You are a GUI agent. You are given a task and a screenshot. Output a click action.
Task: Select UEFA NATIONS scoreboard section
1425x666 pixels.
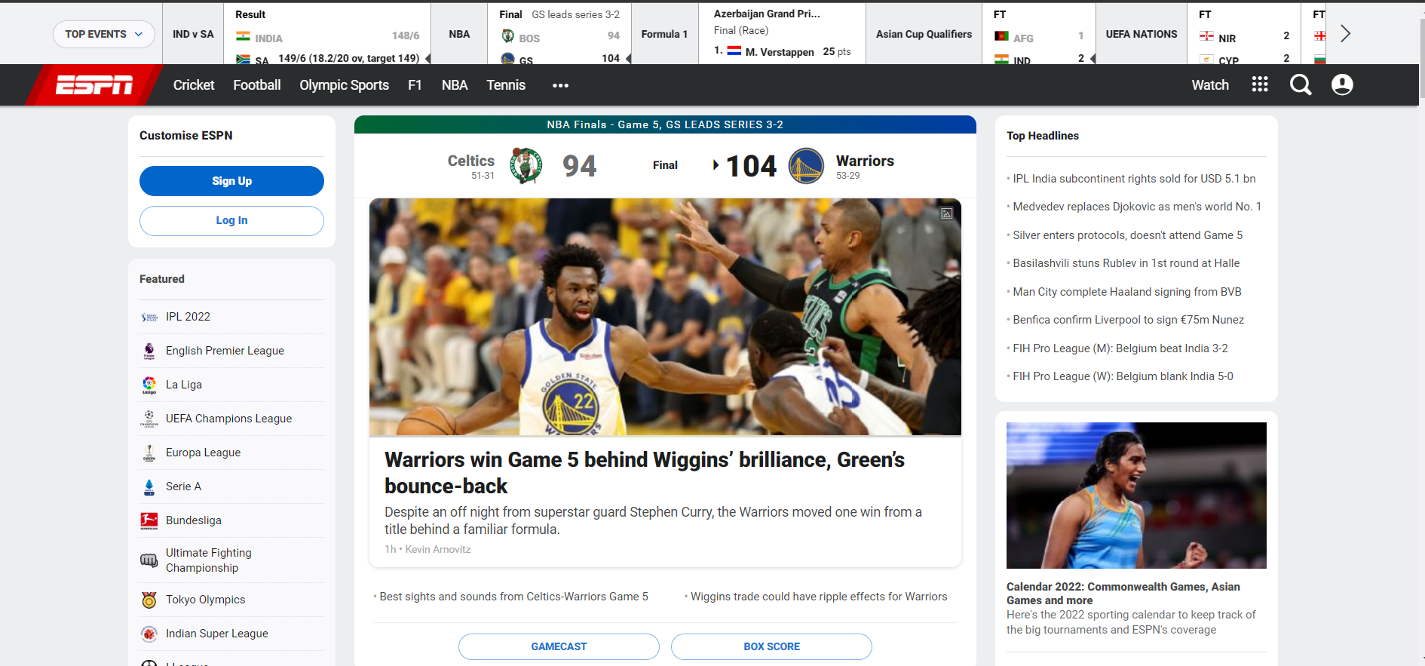(1142, 34)
